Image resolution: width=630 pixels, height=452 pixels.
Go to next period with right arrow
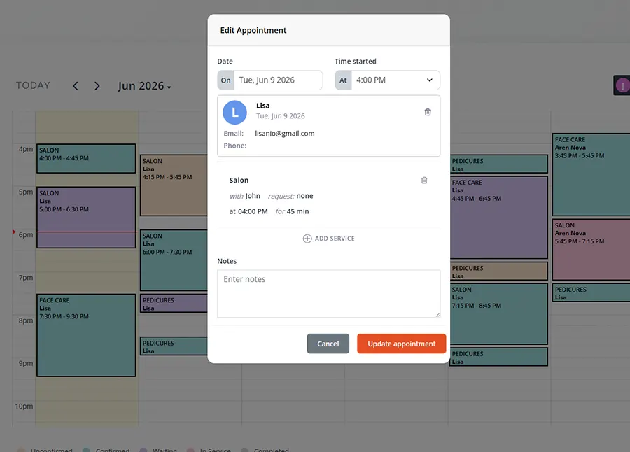tap(97, 86)
